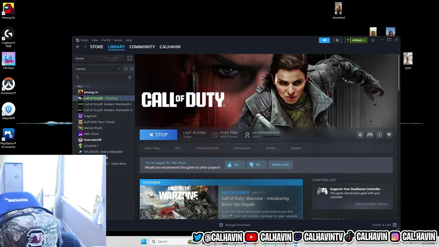Open the Steam menu

tap(84, 40)
